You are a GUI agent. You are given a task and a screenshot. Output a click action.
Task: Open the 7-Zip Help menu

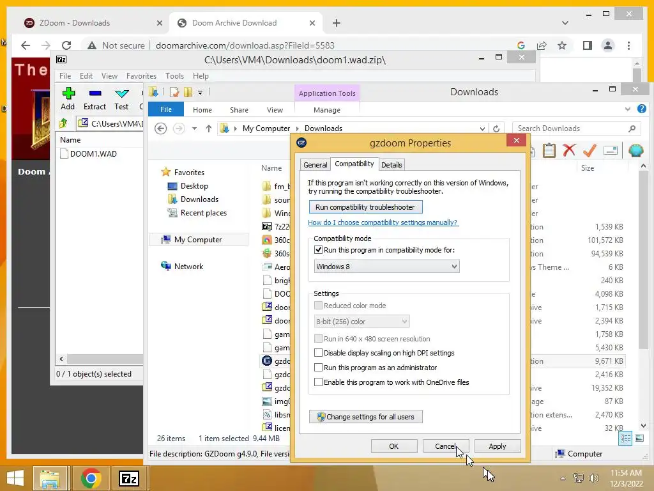click(x=201, y=76)
